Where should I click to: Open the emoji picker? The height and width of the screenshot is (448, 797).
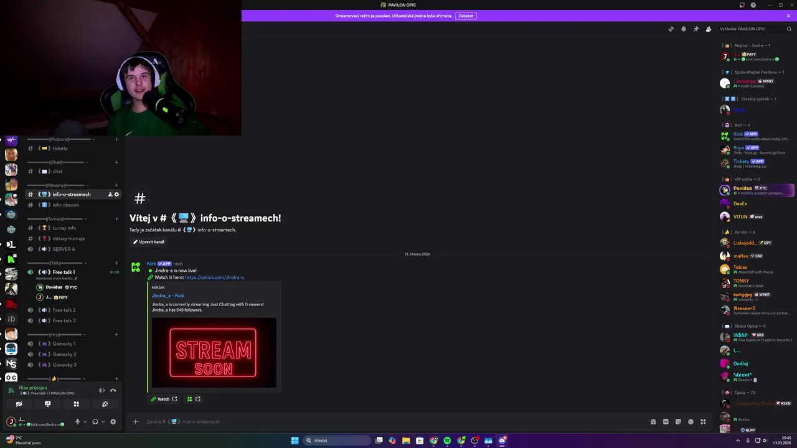[x=691, y=422]
